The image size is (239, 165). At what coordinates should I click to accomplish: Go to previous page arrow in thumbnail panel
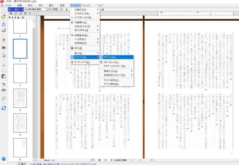13,17
